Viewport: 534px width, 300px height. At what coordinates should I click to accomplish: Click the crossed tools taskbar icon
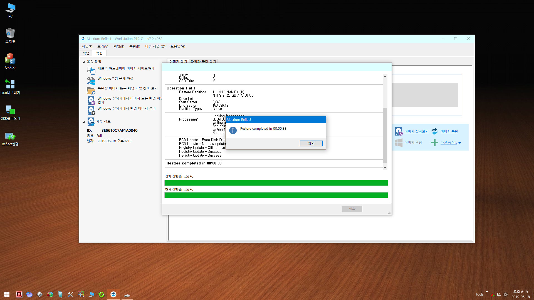point(70,294)
